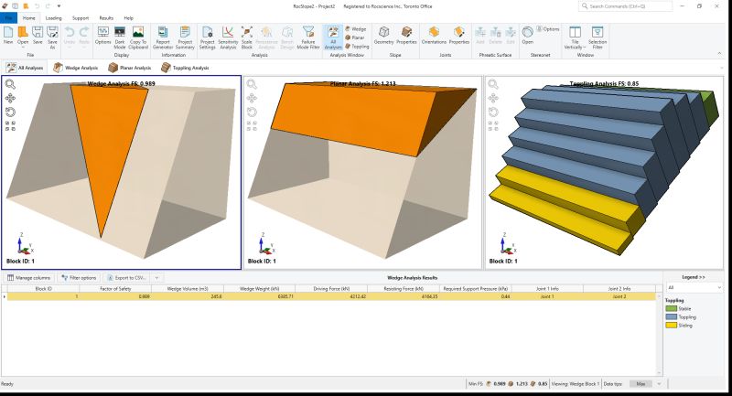Screen dimensions: 732x396
Task: Click the Required Support Pressure (kPa) header
Action: coord(475,289)
